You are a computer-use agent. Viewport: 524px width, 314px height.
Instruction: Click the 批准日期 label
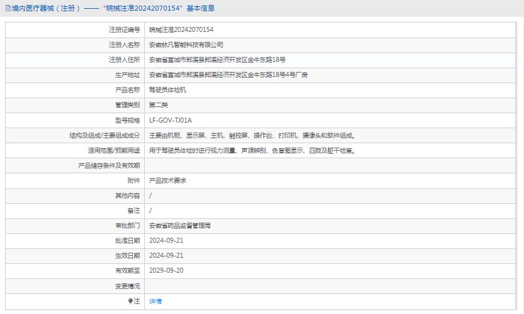click(x=128, y=240)
